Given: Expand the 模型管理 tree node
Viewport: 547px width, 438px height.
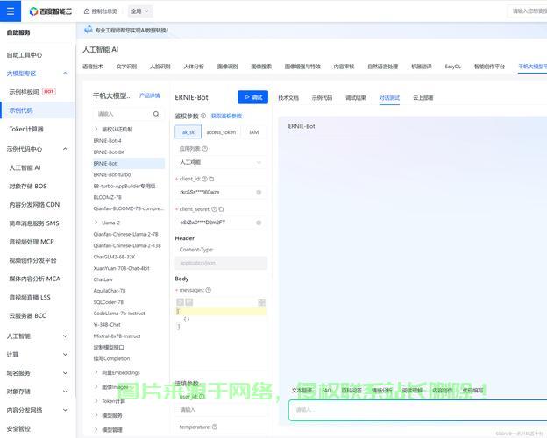Looking at the screenshot, I should click(96, 429).
